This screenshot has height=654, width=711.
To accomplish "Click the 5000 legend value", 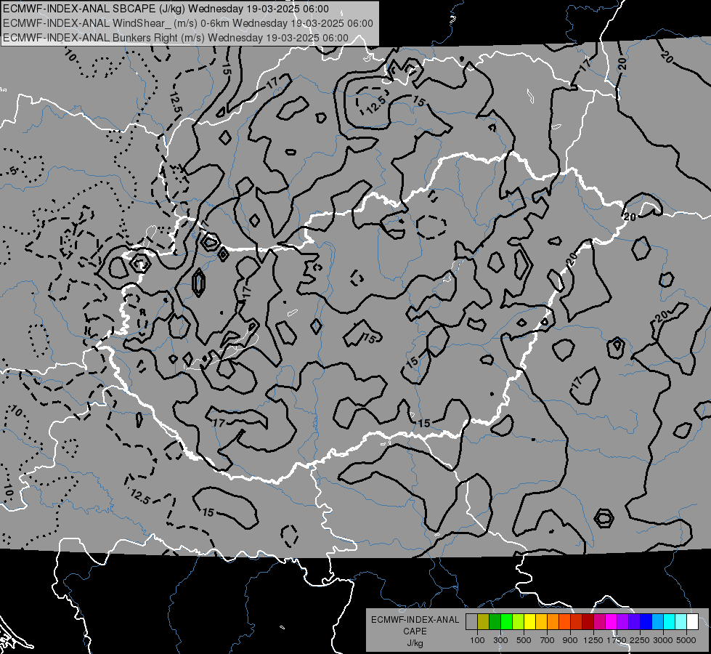I will (686, 640).
